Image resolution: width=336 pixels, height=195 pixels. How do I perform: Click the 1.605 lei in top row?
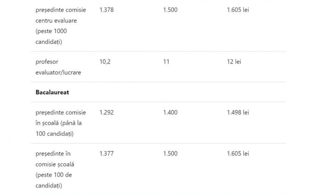click(x=238, y=10)
